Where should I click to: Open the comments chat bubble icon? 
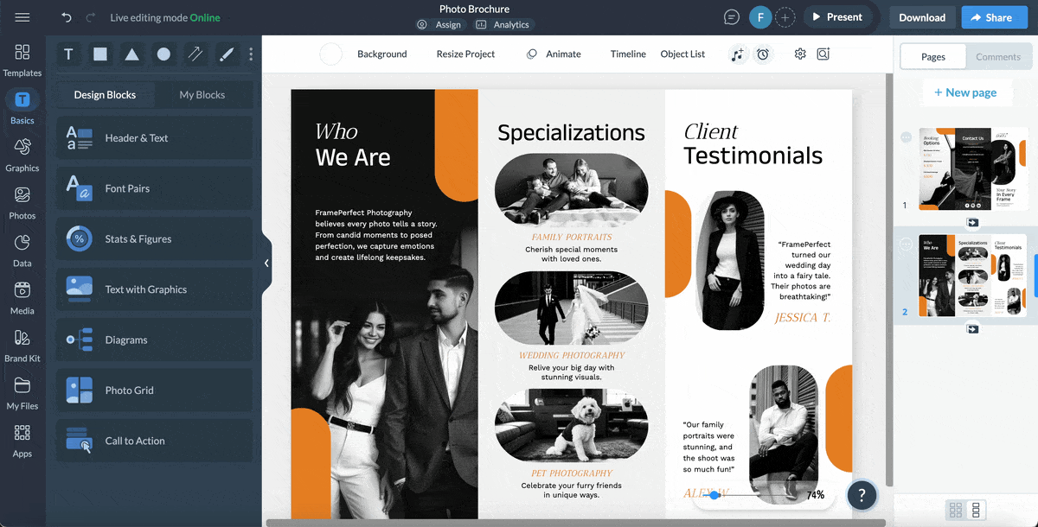(x=732, y=17)
